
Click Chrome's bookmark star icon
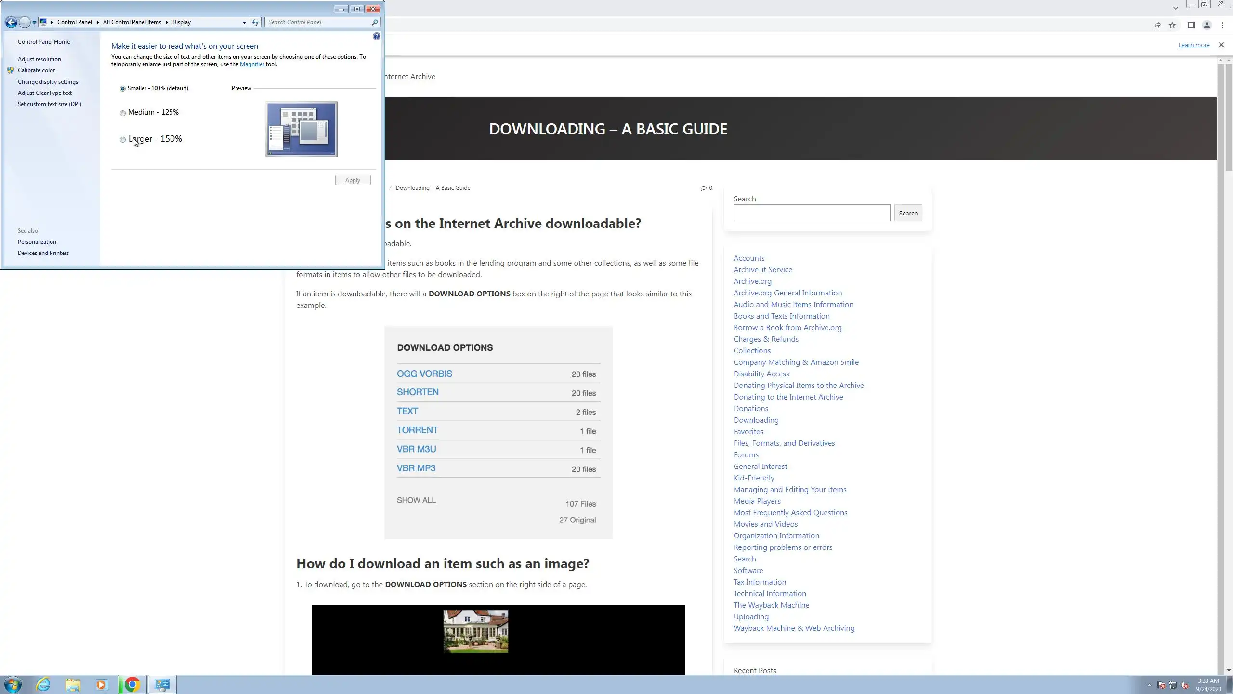pyautogui.click(x=1172, y=26)
